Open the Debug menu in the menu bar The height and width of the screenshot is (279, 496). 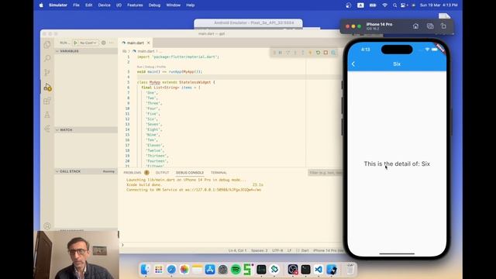point(154,5)
